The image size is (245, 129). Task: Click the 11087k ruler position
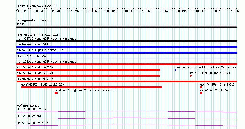coord(217,11)
